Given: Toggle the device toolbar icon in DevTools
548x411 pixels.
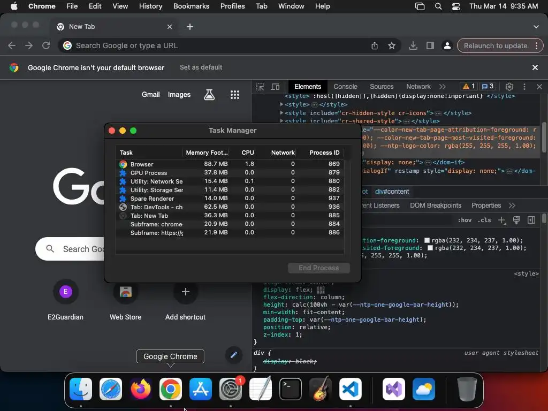Looking at the screenshot, I should point(276,87).
